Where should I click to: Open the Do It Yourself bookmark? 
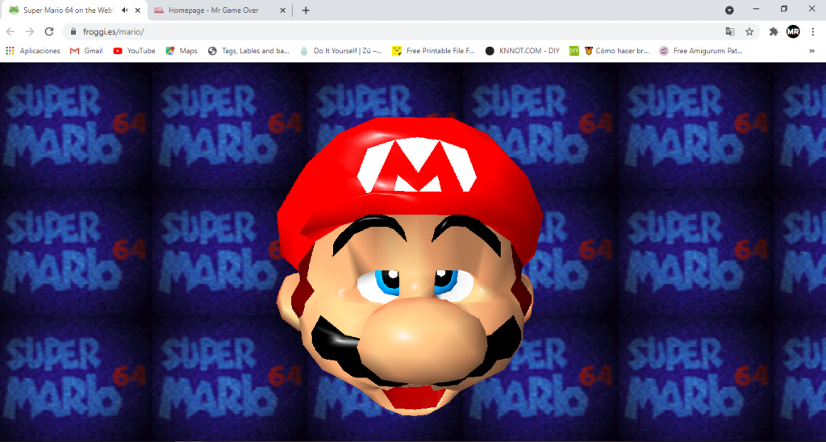341,51
